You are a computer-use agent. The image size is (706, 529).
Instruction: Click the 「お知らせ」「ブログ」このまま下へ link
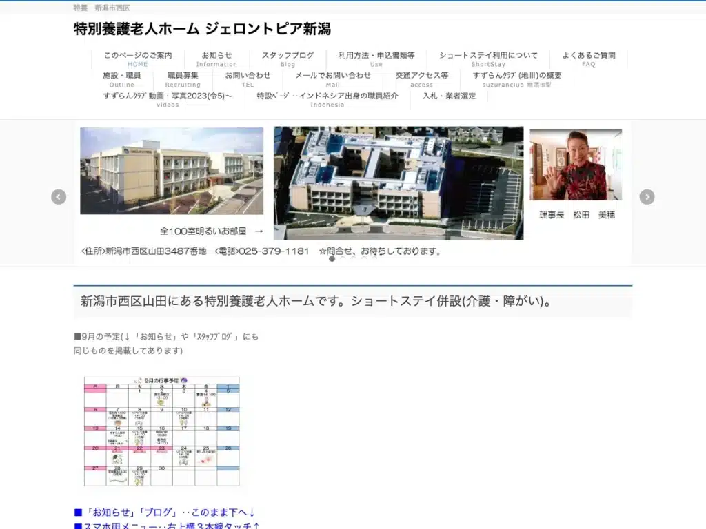pyautogui.click(x=165, y=512)
